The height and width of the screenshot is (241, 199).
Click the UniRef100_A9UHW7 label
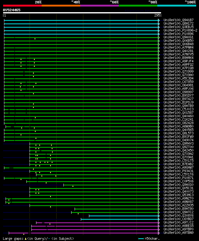tap(178, 167)
